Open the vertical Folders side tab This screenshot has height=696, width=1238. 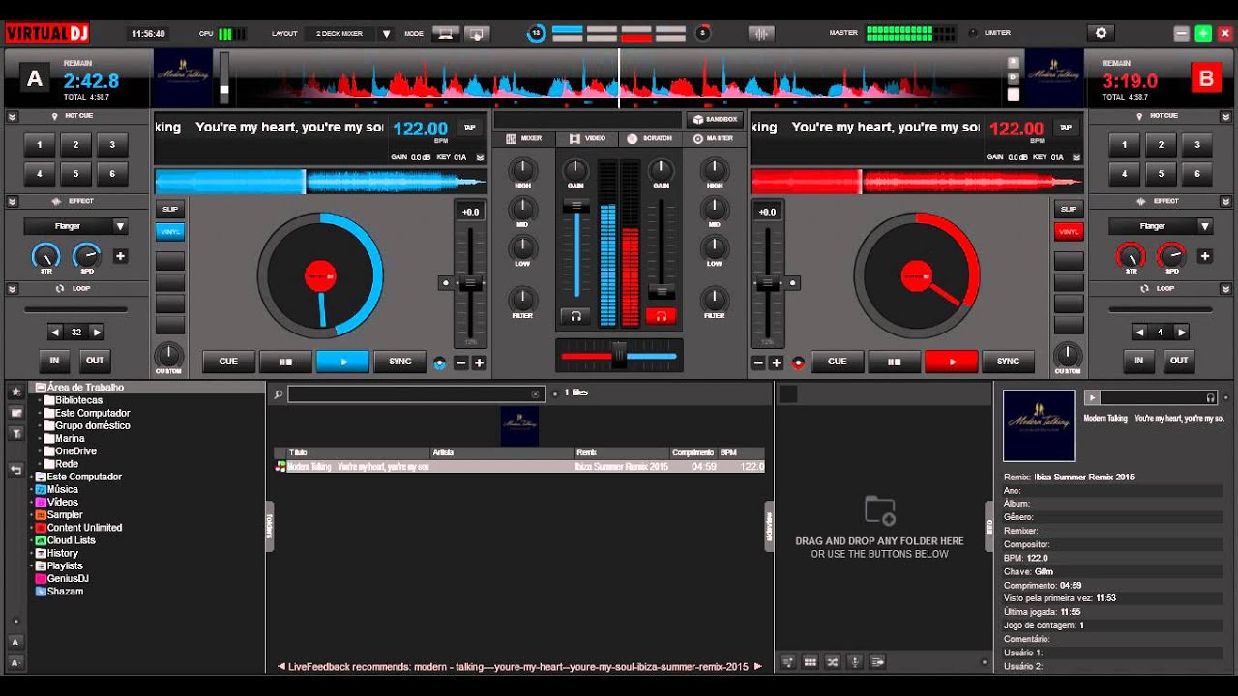(270, 526)
